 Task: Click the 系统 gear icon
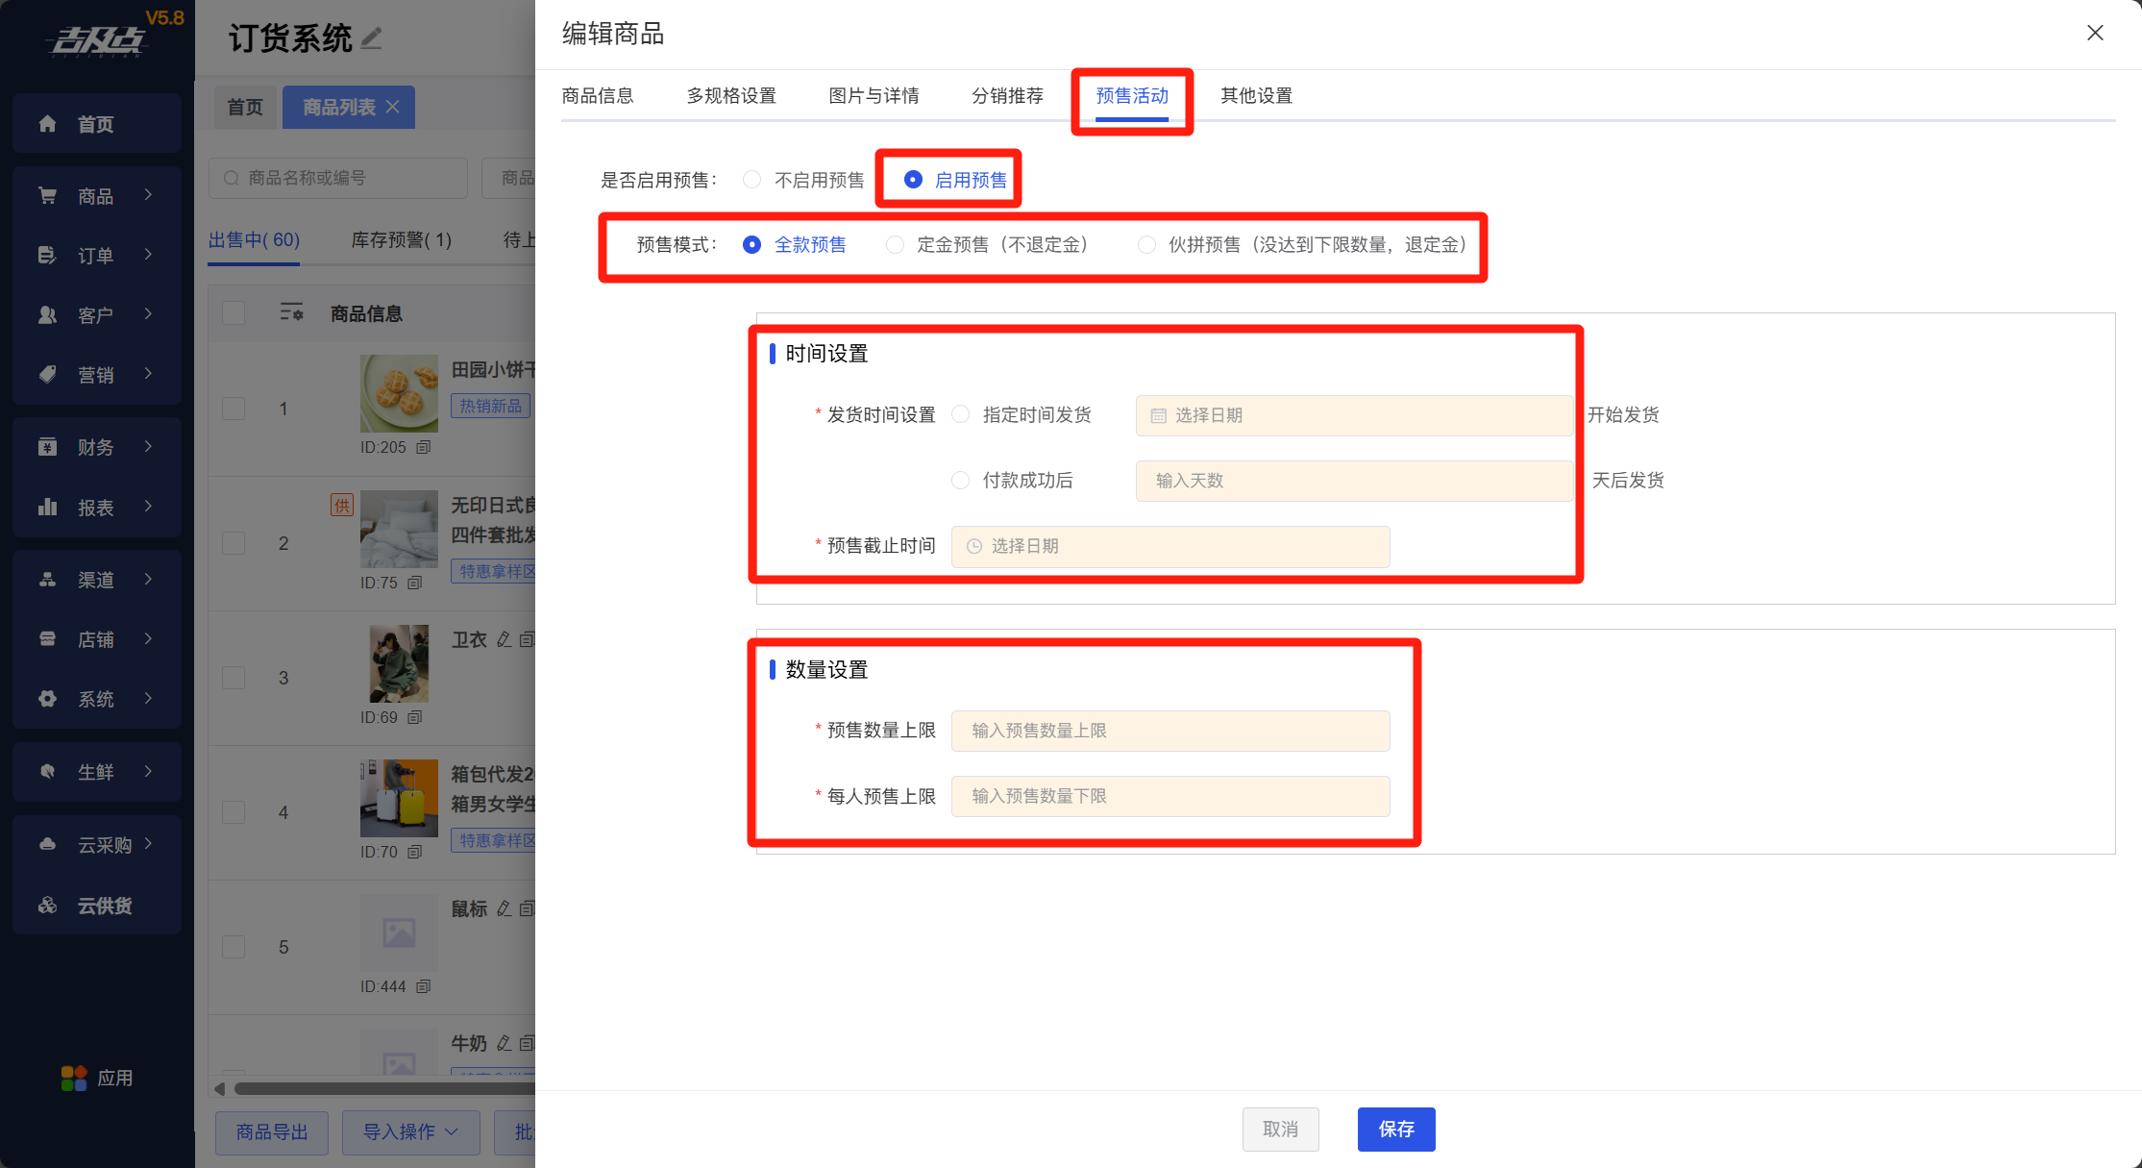pos(47,699)
